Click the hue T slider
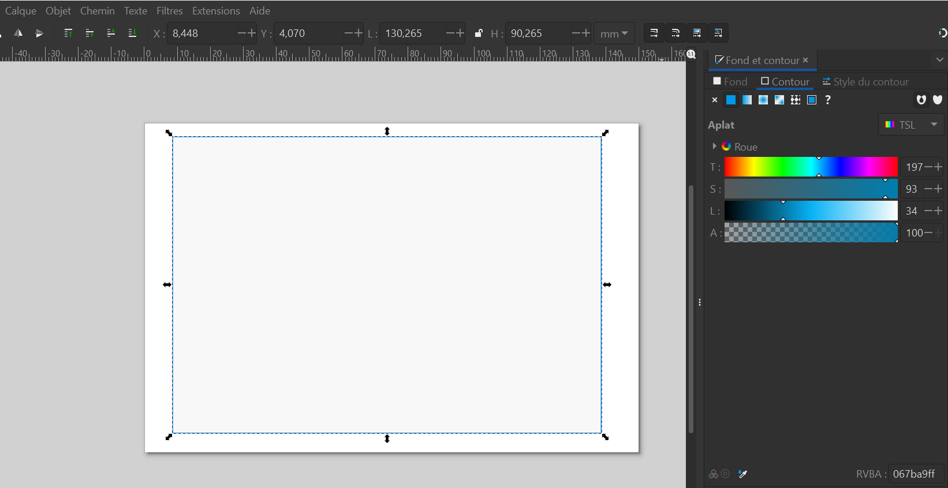This screenshot has height=488, width=948. click(x=811, y=167)
